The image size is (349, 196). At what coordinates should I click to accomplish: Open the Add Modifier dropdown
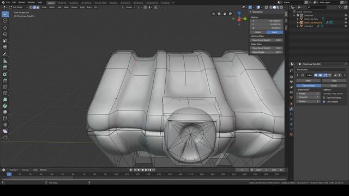pos(321,70)
